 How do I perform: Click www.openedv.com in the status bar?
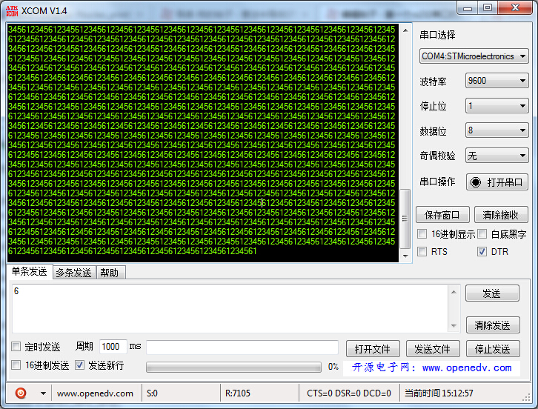[95, 393]
